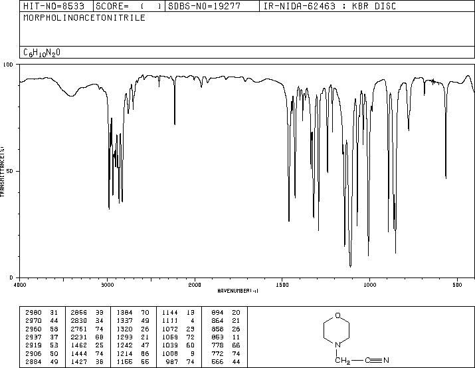The height and width of the screenshot is (368, 475).
Task: Click the 100 label on transmittance axis
Action: pos(8,65)
